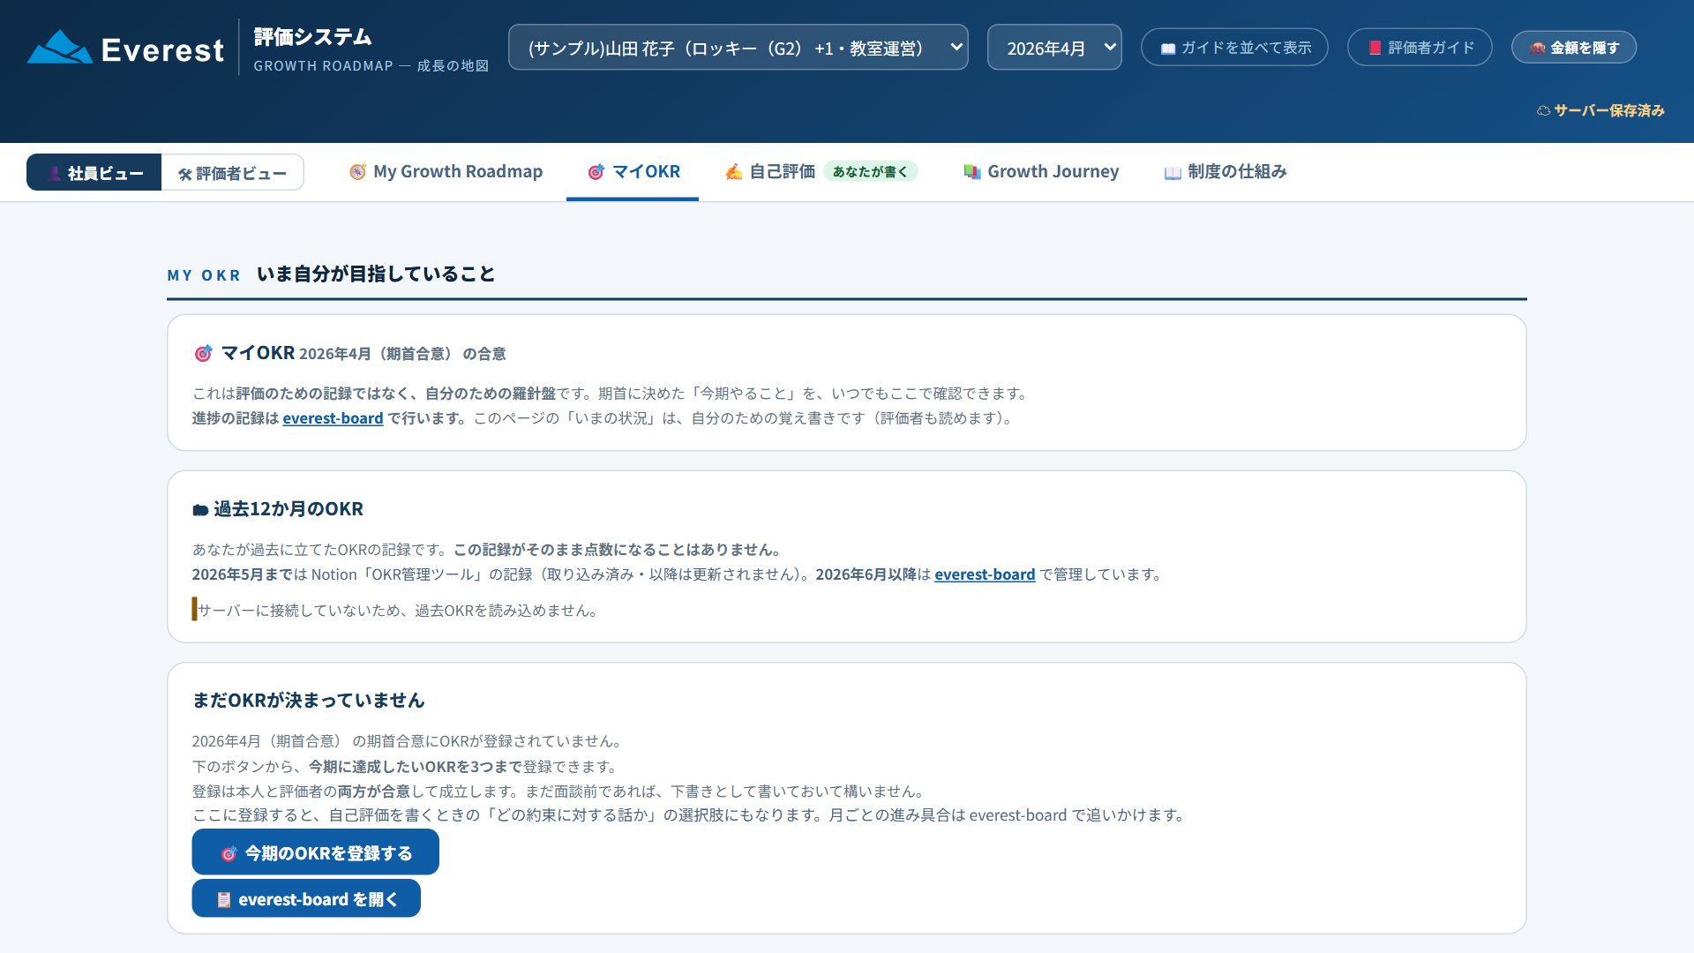Follow the everest-board link in マイOKR card

coord(333,418)
